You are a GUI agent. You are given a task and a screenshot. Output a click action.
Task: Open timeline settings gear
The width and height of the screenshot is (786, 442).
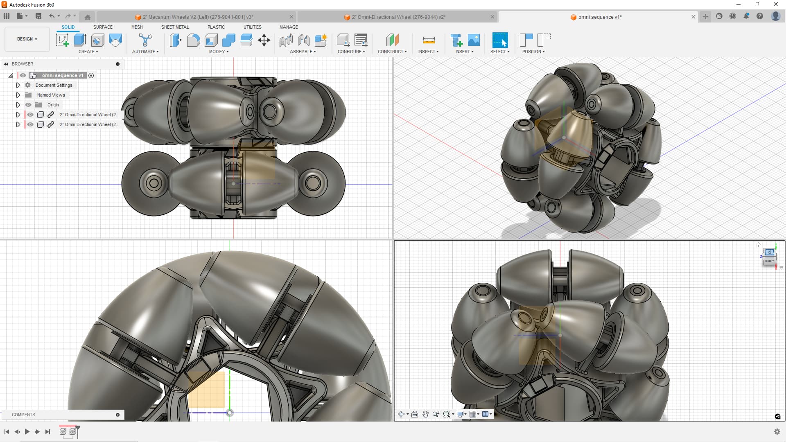click(x=777, y=431)
